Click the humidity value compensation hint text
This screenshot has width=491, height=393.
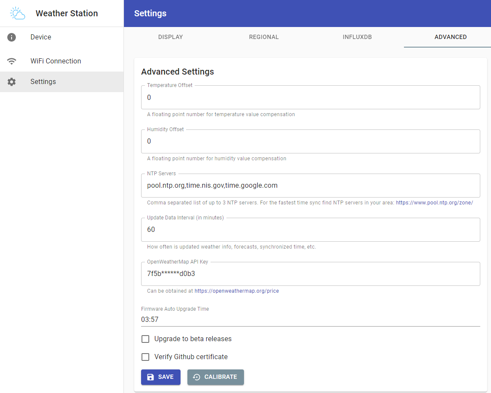pyautogui.click(x=217, y=159)
